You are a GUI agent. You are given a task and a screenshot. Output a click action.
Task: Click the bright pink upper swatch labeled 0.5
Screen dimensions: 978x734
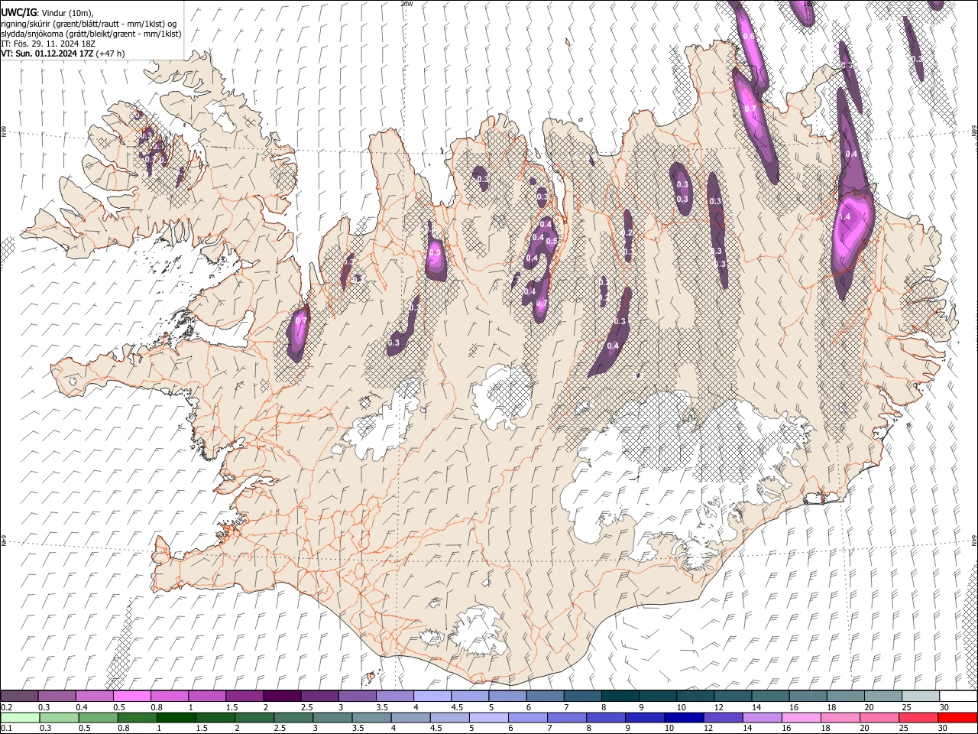click(131, 696)
